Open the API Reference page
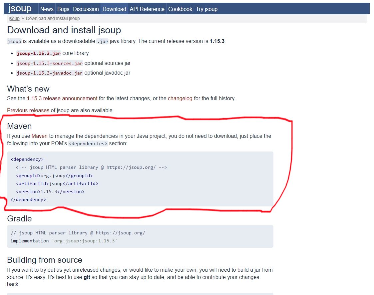Viewport: 374px width, 295px height. point(147,9)
